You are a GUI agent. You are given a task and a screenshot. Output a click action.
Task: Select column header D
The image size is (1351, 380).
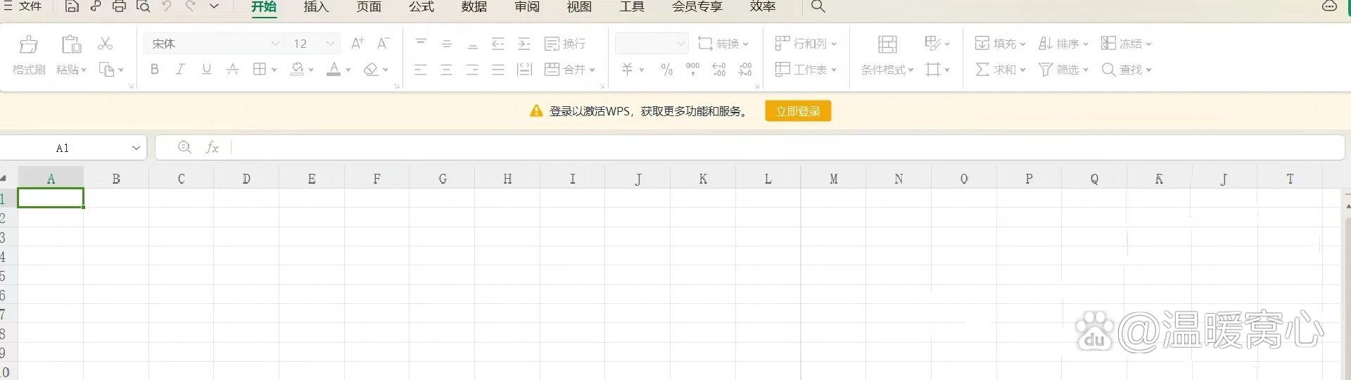(246, 179)
